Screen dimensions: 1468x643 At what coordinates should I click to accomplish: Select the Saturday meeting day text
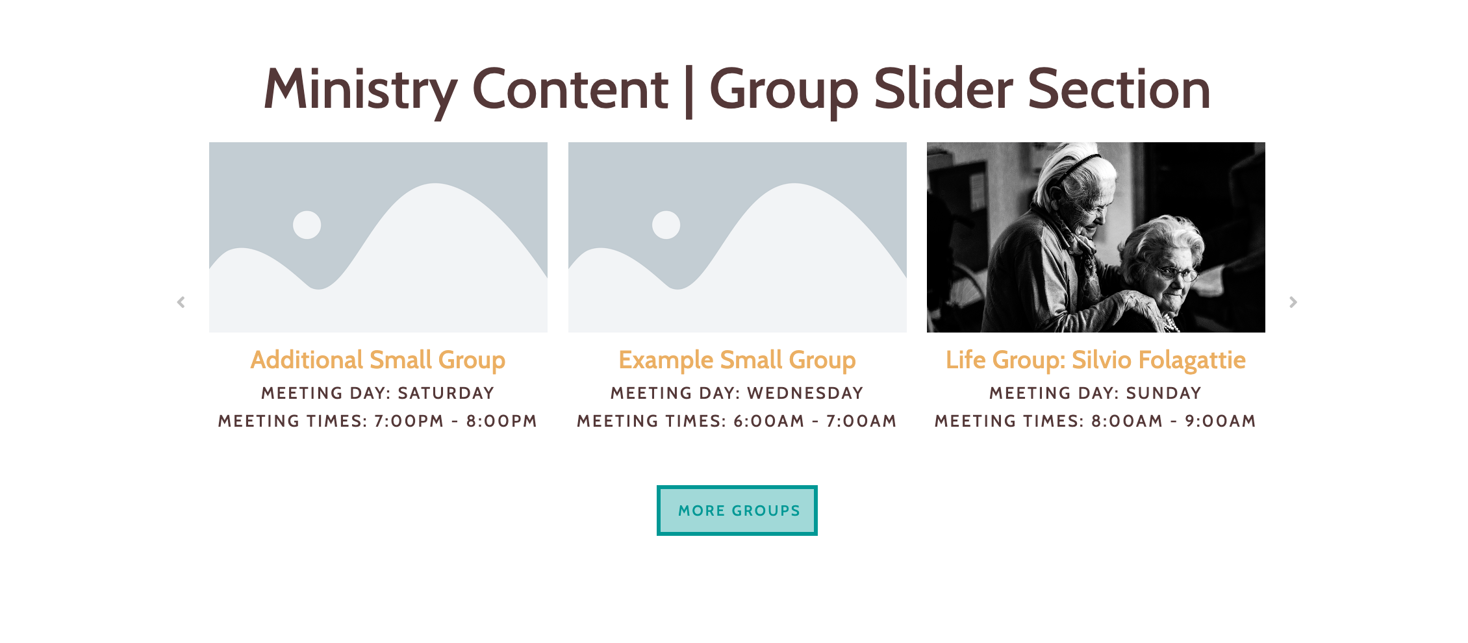coord(377,392)
